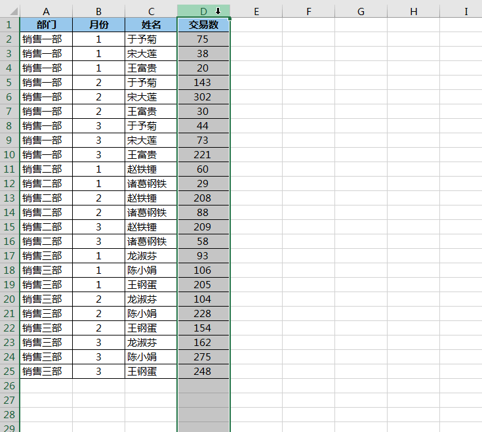482x432 pixels.
Task: Select column H header
Action: 414,11
